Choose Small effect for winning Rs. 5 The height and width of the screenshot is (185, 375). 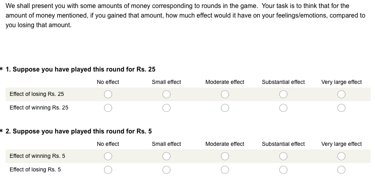coord(166,156)
